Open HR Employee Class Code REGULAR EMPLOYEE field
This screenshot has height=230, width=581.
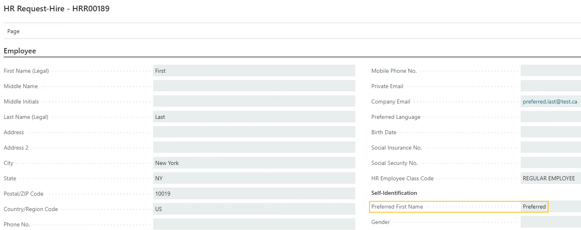(549, 178)
